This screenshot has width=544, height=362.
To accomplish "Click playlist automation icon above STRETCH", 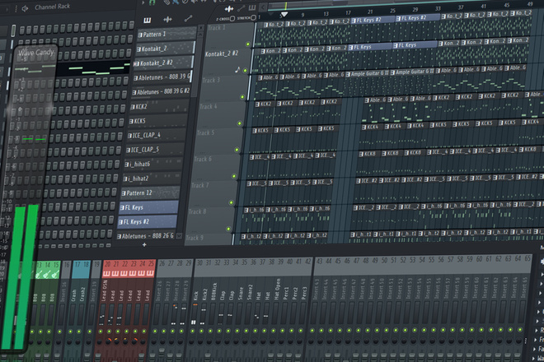I will tap(242, 8).
